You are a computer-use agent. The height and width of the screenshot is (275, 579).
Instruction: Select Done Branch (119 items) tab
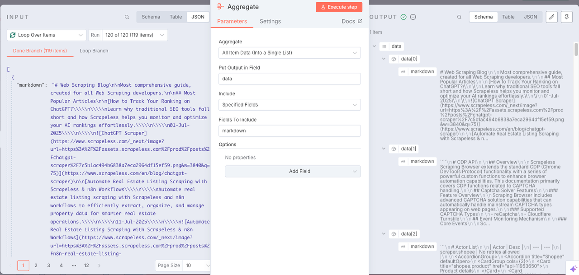40,51
